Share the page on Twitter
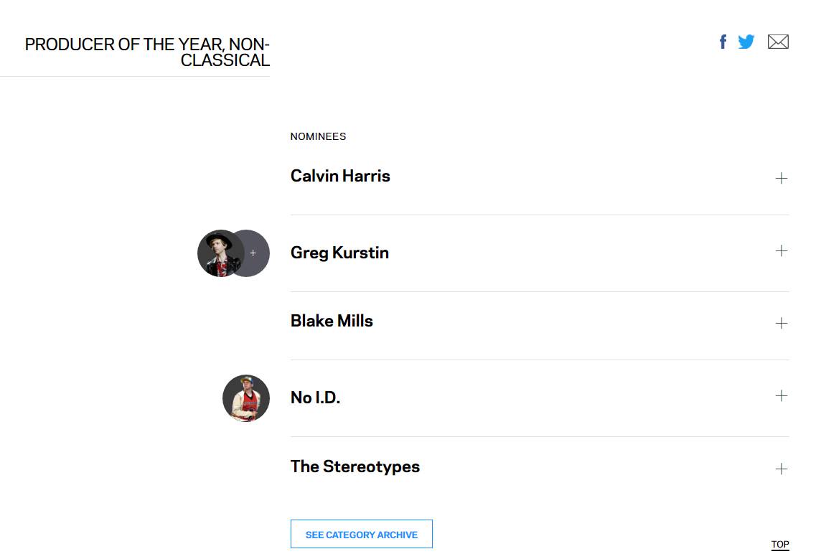 coord(746,42)
